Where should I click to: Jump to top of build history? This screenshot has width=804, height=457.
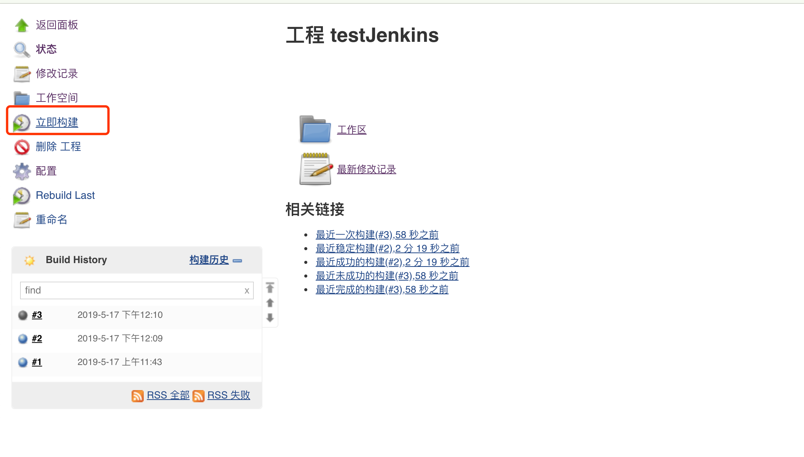pos(270,288)
